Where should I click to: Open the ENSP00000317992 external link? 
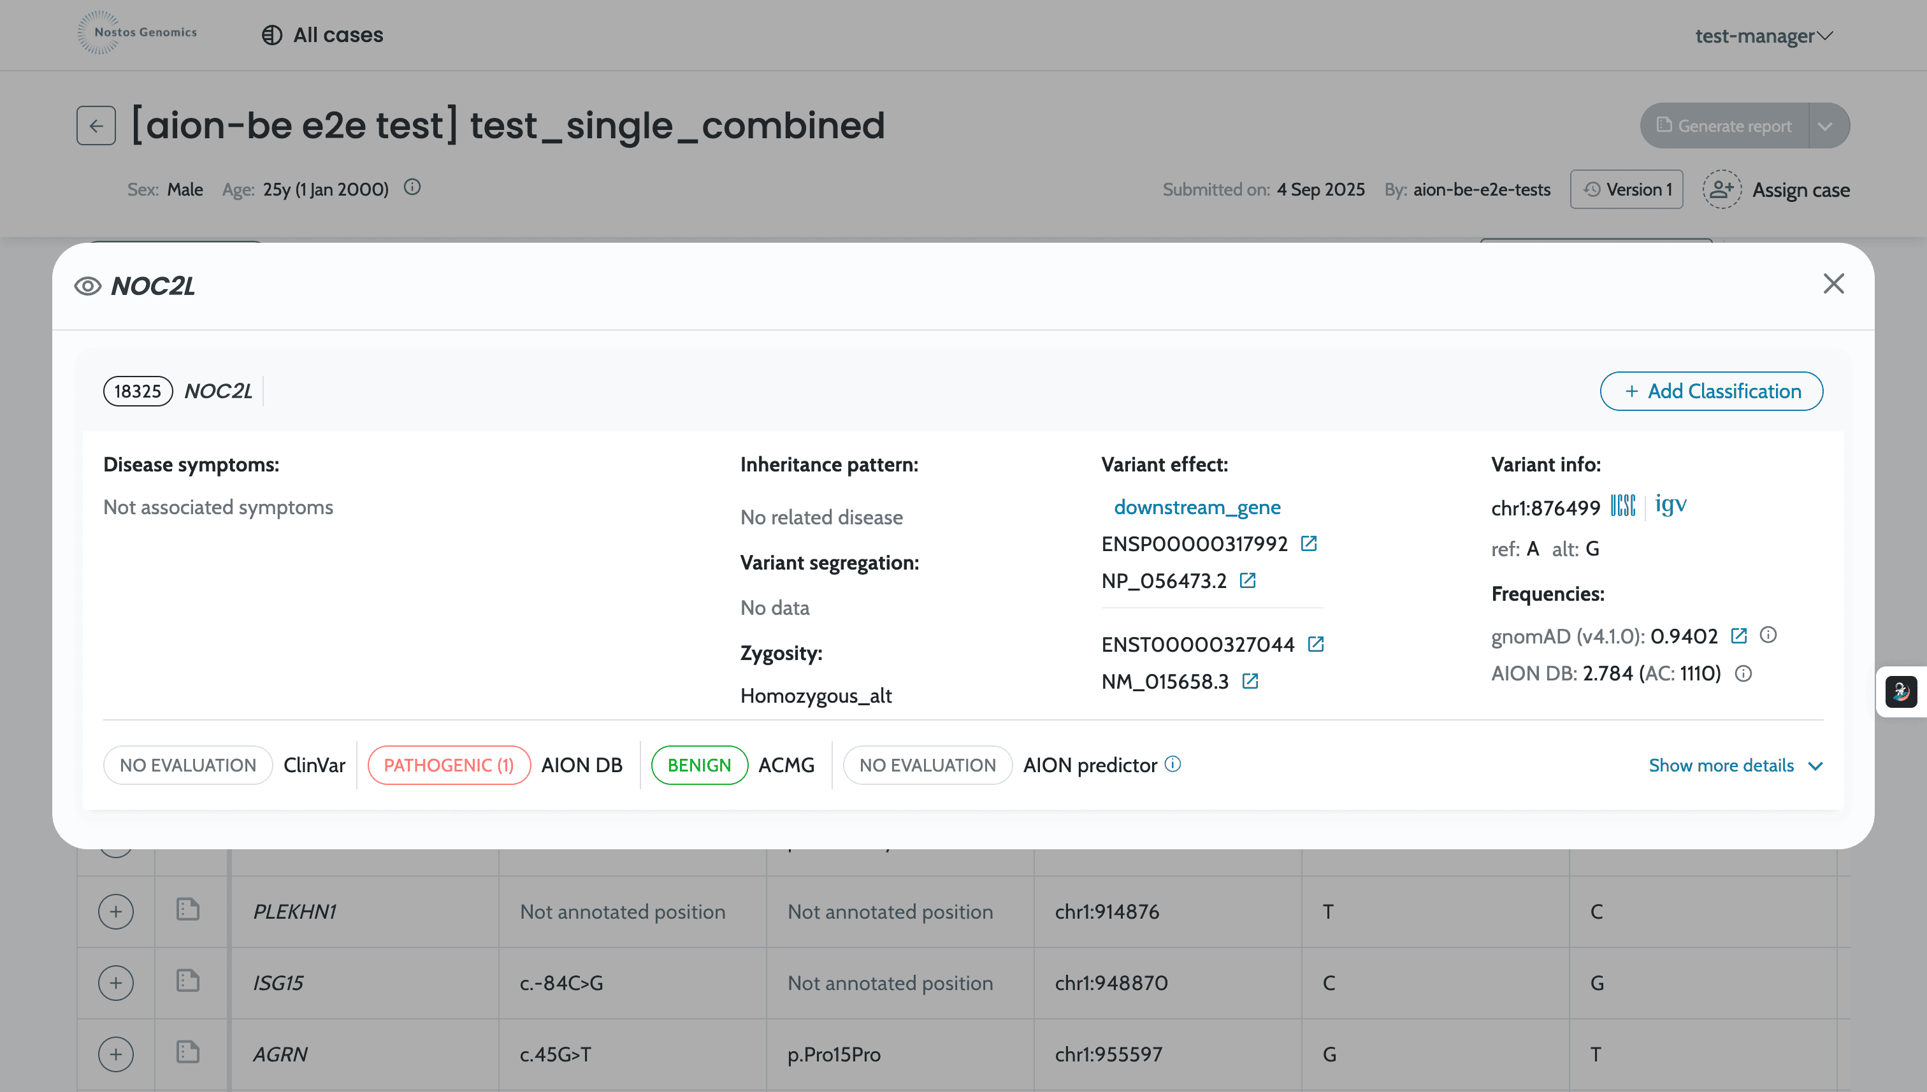click(1309, 542)
